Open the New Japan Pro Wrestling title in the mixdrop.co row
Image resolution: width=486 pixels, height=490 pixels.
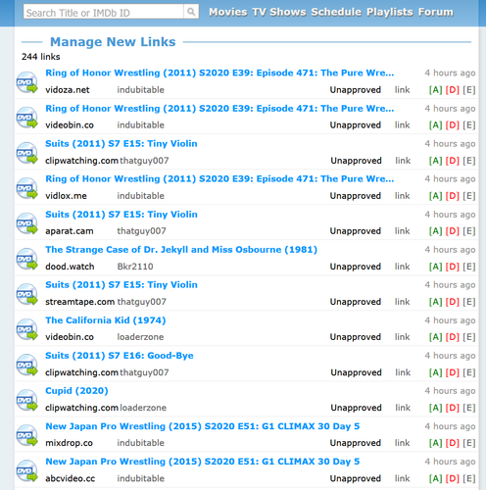[x=203, y=426]
